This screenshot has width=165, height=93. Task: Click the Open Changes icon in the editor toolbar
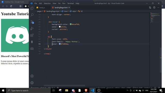click(x=150, y=7)
